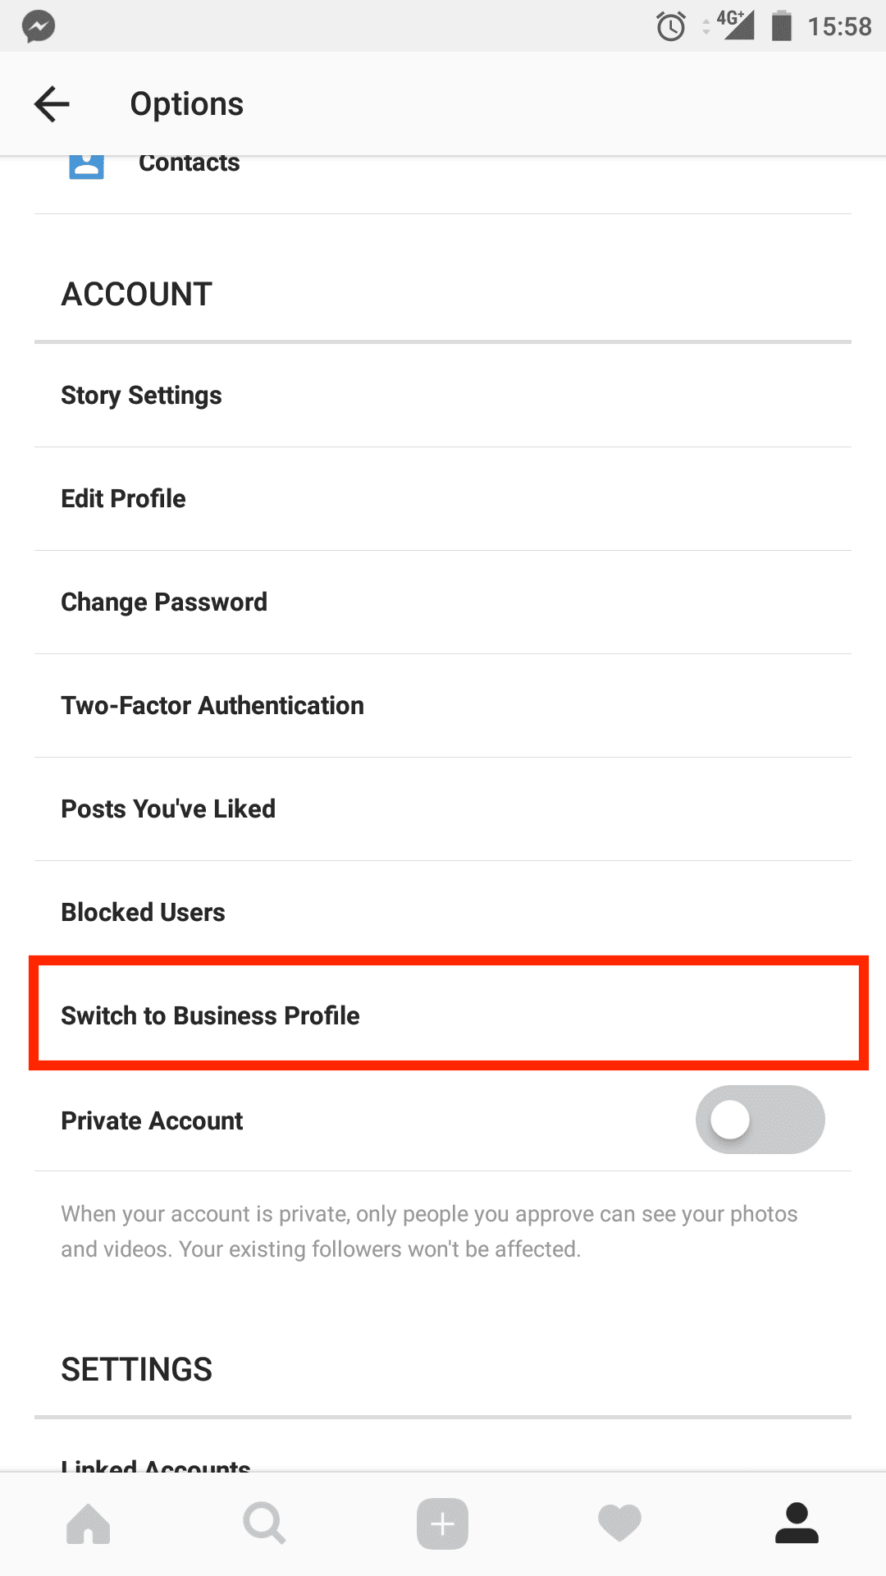Tap Switch to Business Profile
886x1576 pixels.
coord(211,1016)
